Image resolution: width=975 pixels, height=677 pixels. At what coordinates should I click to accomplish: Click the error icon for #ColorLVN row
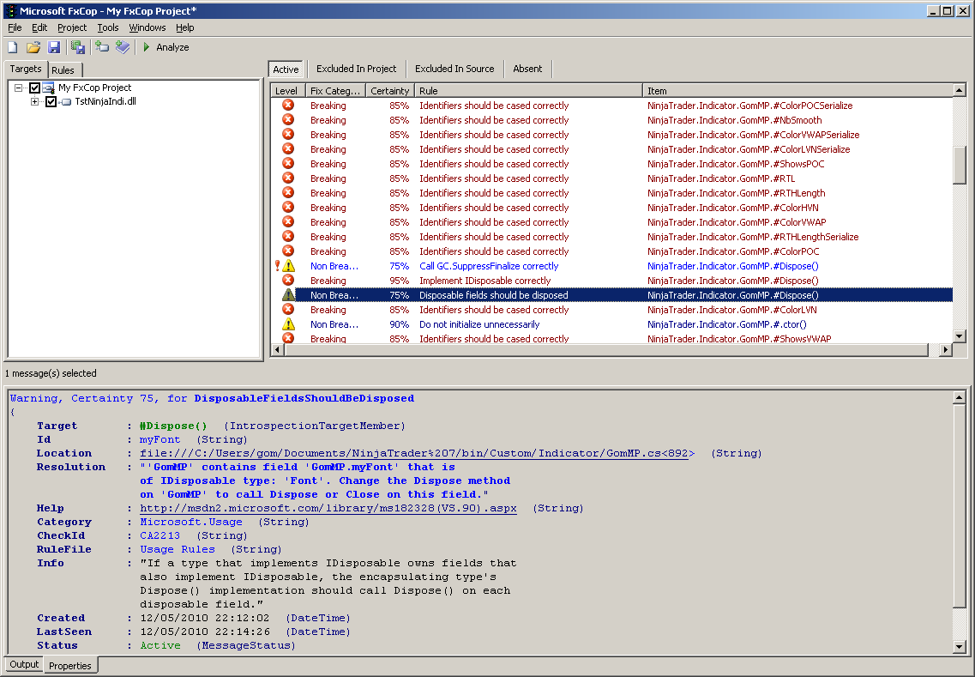tap(288, 309)
